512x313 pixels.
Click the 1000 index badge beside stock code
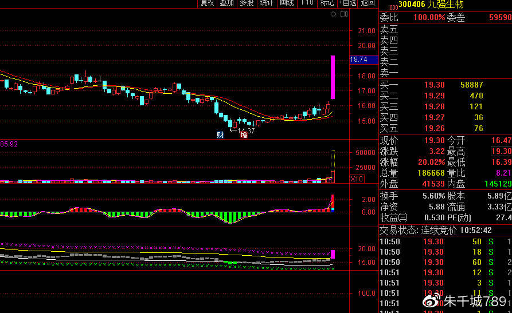(x=393, y=7)
